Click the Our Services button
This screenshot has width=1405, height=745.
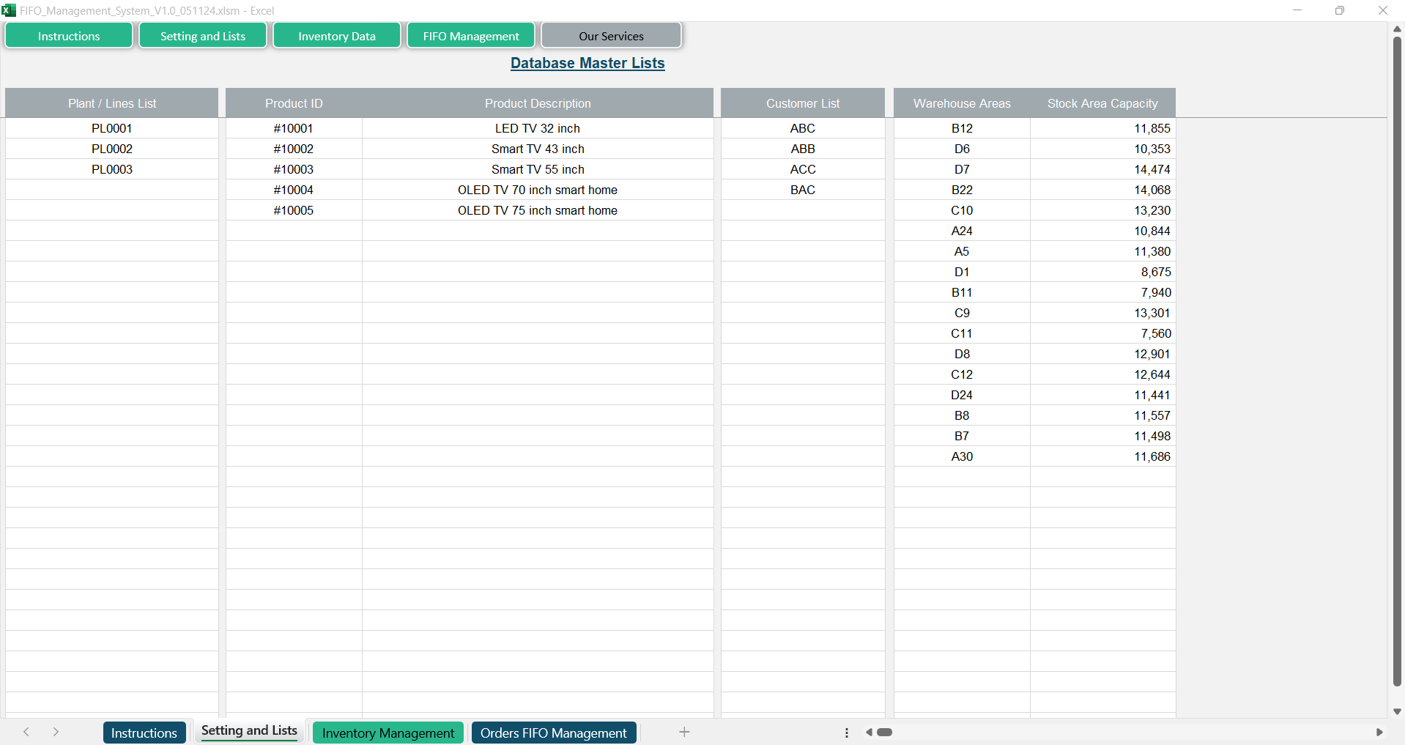pos(611,36)
